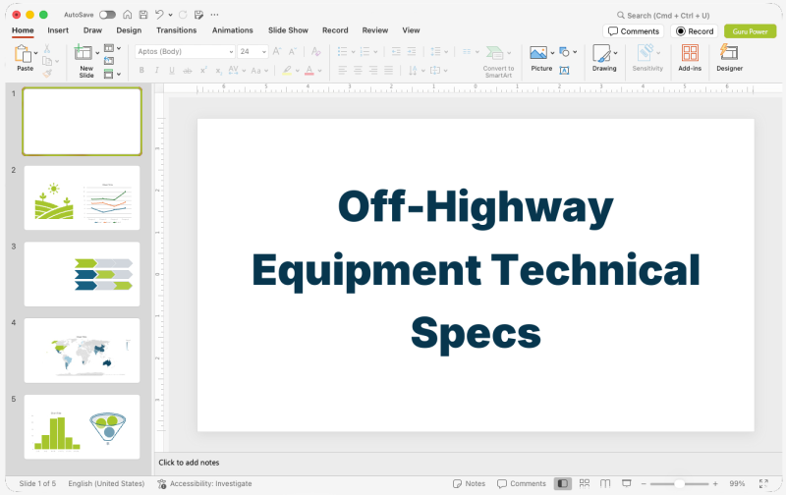The width and height of the screenshot is (786, 495).
Task: Insert a Text Box
Action: click(x=564, y=70)
